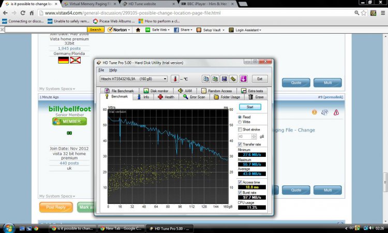The width and height of the screenshot is (388, 233).
Task: Open the How to perform a cl... bookmark
Action: [x=159, y=21]
